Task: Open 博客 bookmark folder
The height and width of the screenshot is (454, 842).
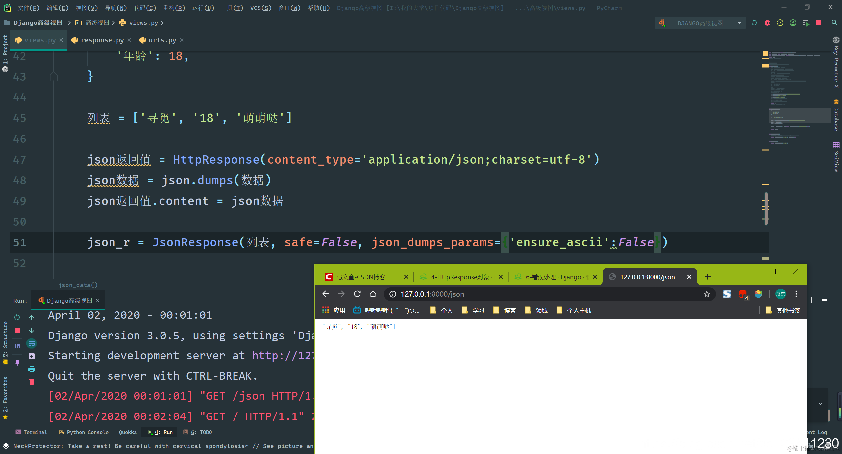Action: pyautogui.click(x=505, y=310)
